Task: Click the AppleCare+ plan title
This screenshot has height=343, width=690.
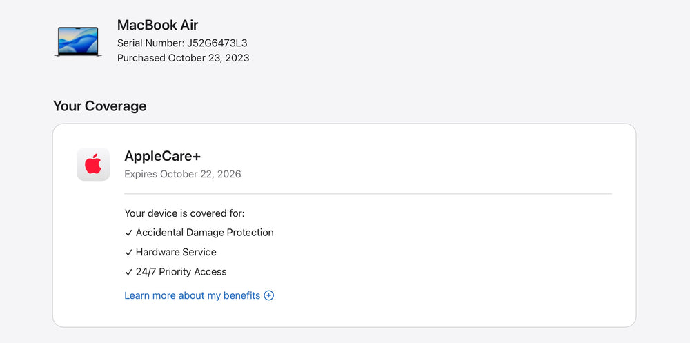Action: coord(162,156)
